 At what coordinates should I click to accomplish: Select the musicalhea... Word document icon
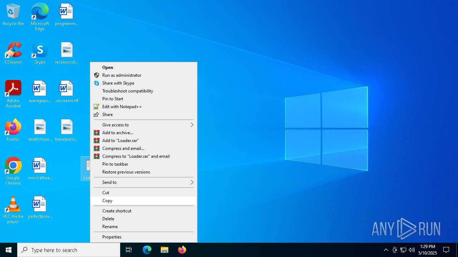[40, 169]
